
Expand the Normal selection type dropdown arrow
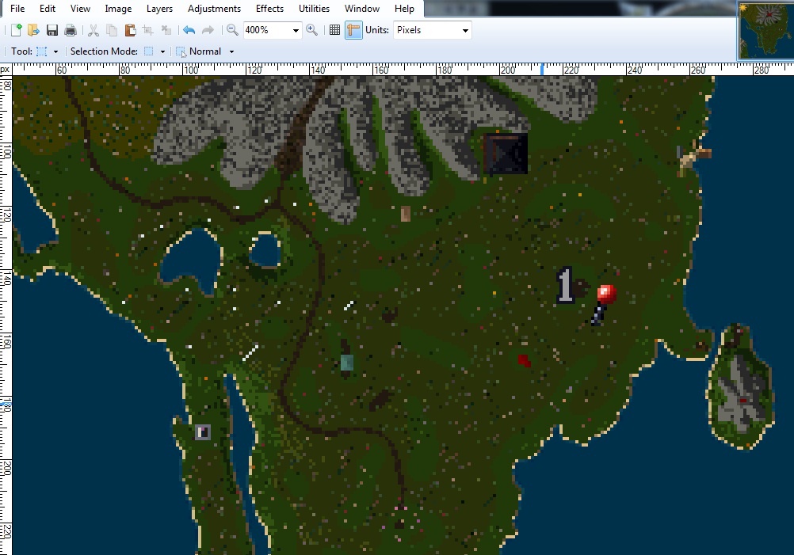click(x=232, y=51)
